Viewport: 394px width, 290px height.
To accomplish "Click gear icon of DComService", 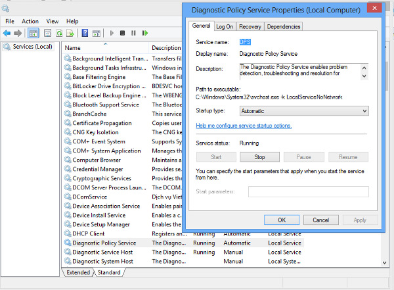I will point(68,197).
